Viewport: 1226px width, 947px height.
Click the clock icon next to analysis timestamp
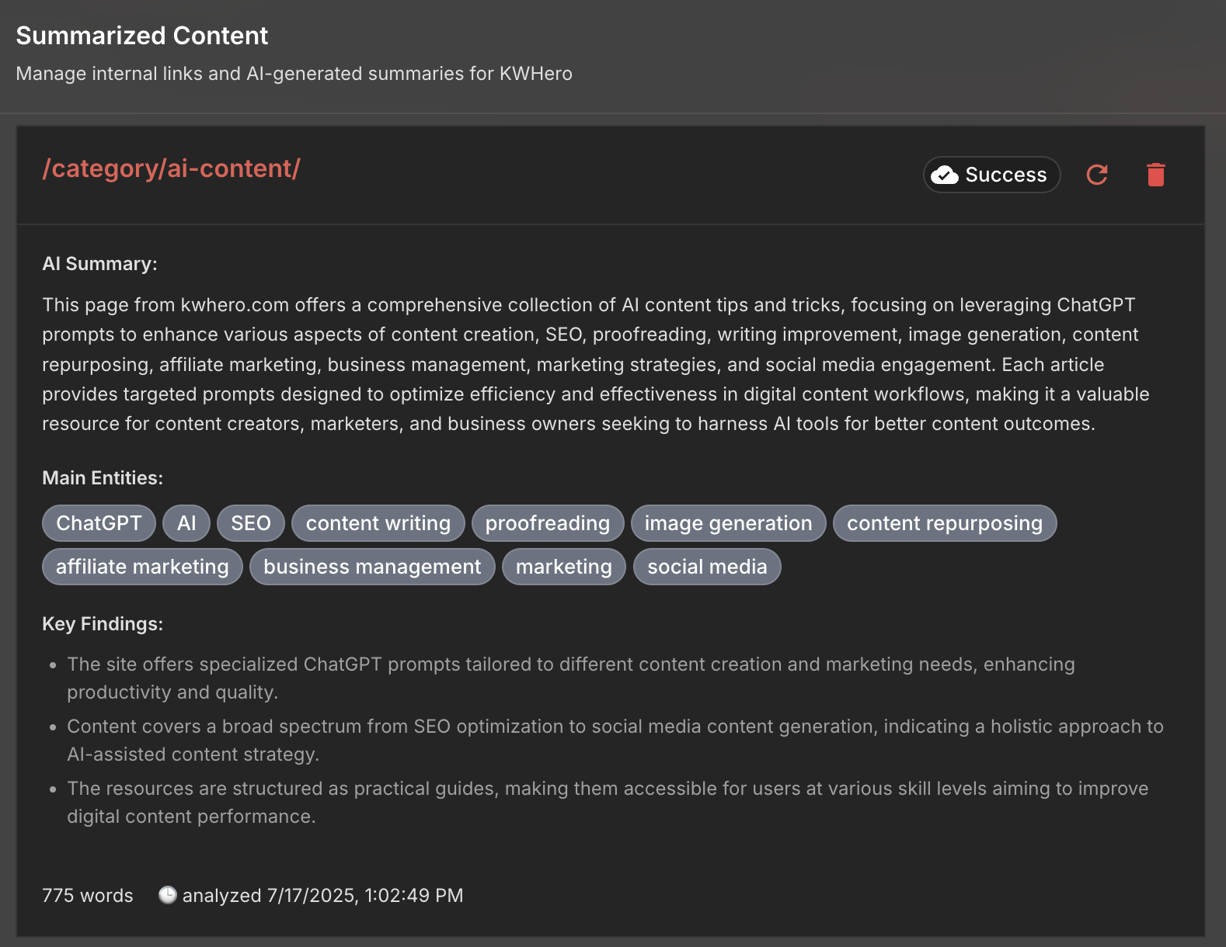[168, 895]
